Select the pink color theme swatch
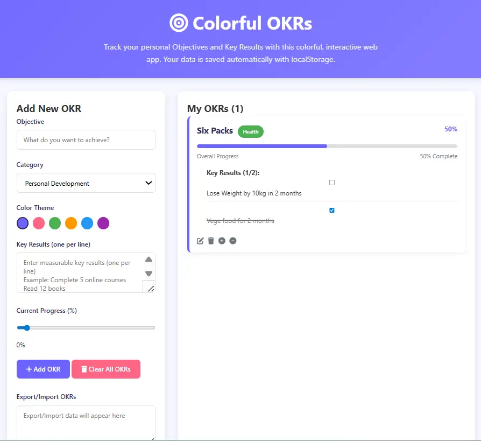Viewport: 481px width, 441px height. (39, 223)
